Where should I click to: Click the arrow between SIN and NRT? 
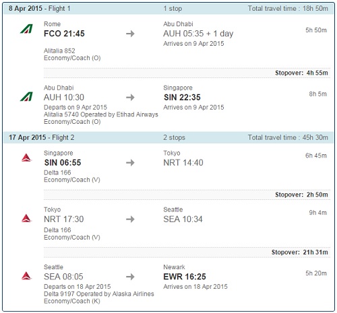tap(130, 162)
